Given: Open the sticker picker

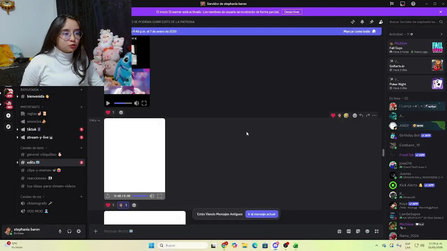Looking at the screenshot, I should pos(358,231).
